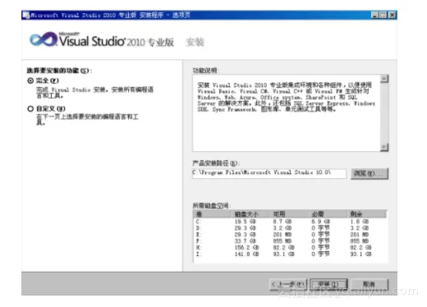This screenshot has width=427, height=307.
Task: Click the 安装 (Install) button
Action: pyautogui.click(x=328, y=285)
